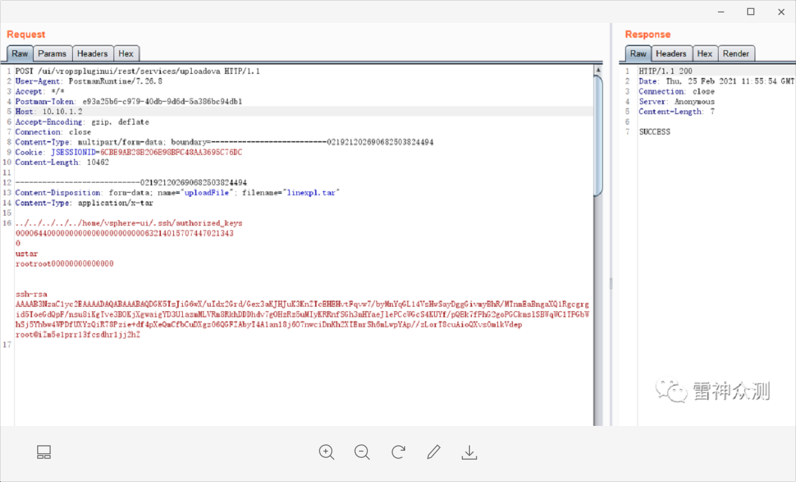Minimize the image viewer window
The width and height of the screenshot is (796, 482).
[721, 11]
